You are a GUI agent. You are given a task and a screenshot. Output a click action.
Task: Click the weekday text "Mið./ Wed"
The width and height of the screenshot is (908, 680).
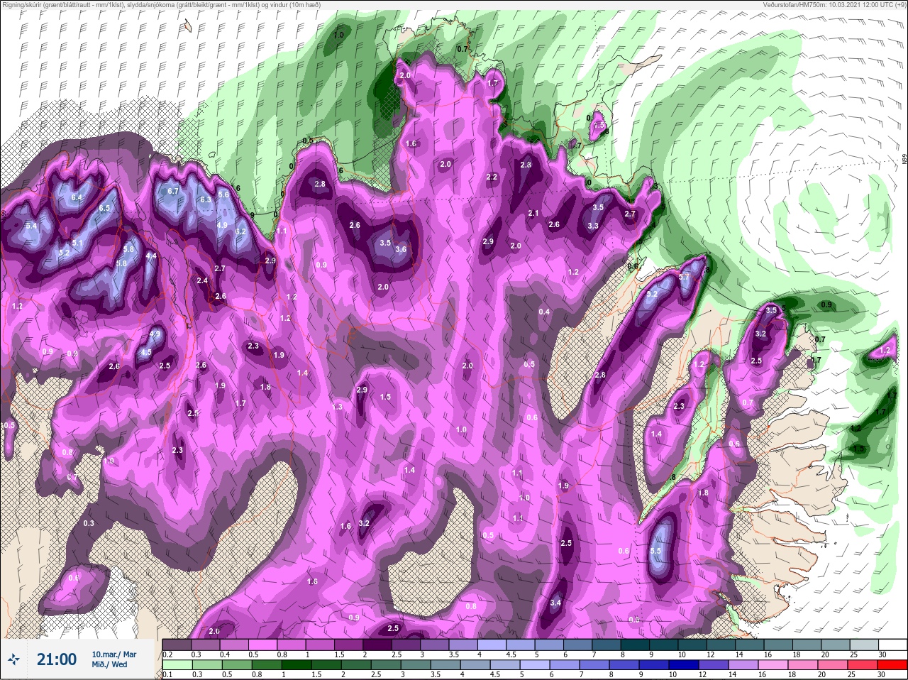109,664
